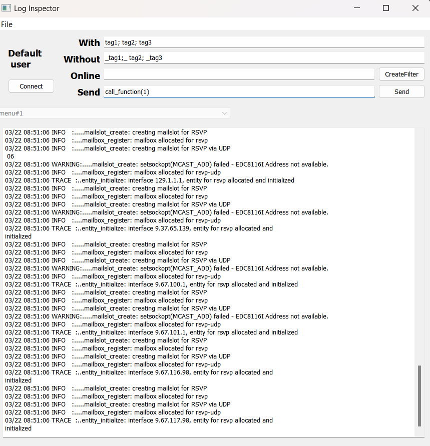
Task: Grab the log view vertical scrollbar thumb
Action: (419, 395)
